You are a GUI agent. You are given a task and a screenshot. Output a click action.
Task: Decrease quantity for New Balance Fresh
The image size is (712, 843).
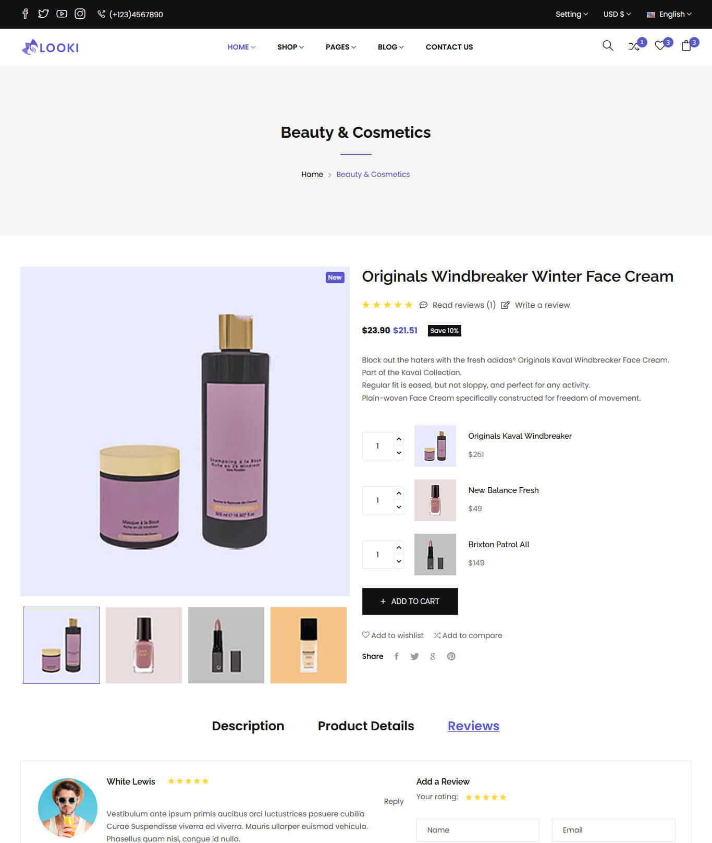click(x=399, y=507)
